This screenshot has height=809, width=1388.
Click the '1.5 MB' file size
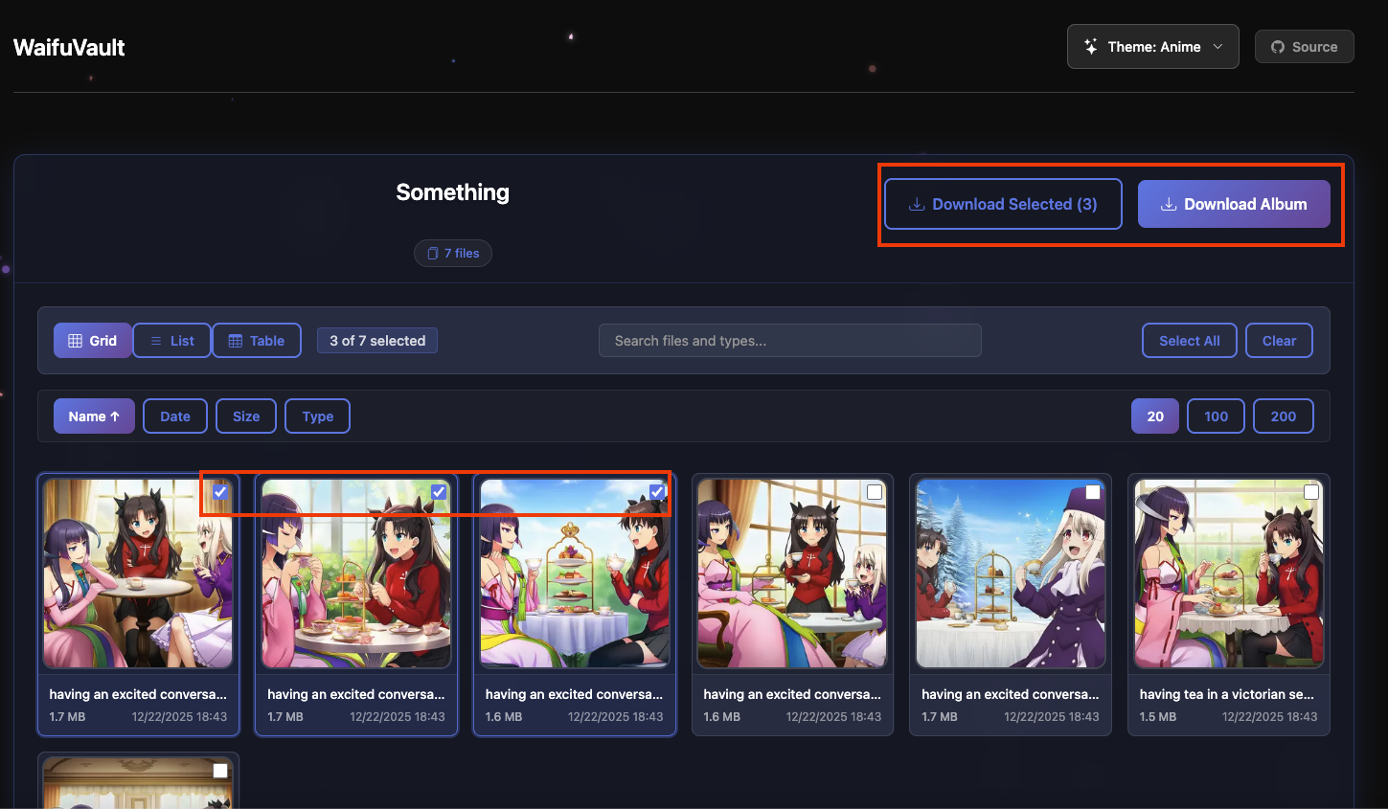(x=1158, y=717)
